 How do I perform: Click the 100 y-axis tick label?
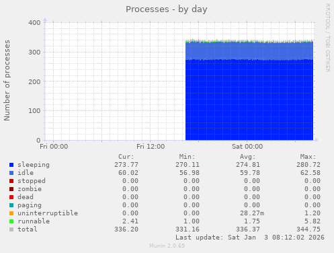pyautogui.click(x=34, y=111)
